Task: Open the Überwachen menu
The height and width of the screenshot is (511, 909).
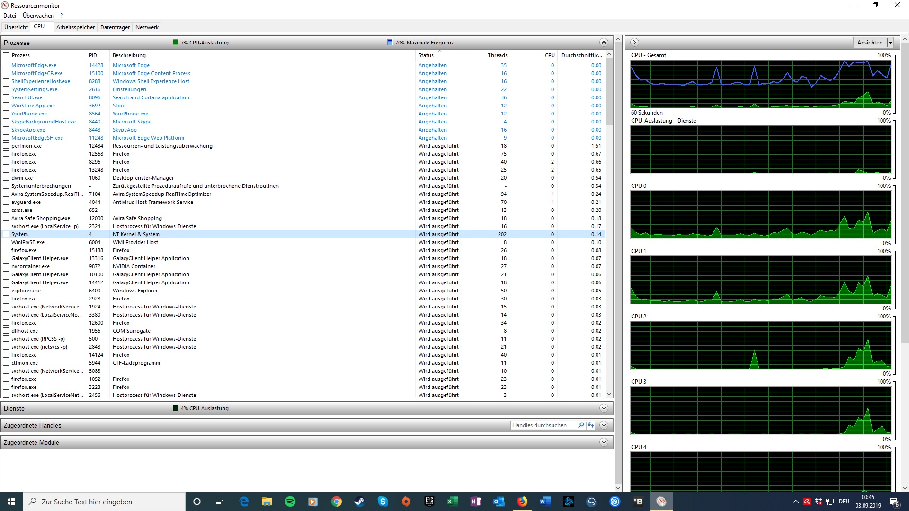Action: coord(38,16)
